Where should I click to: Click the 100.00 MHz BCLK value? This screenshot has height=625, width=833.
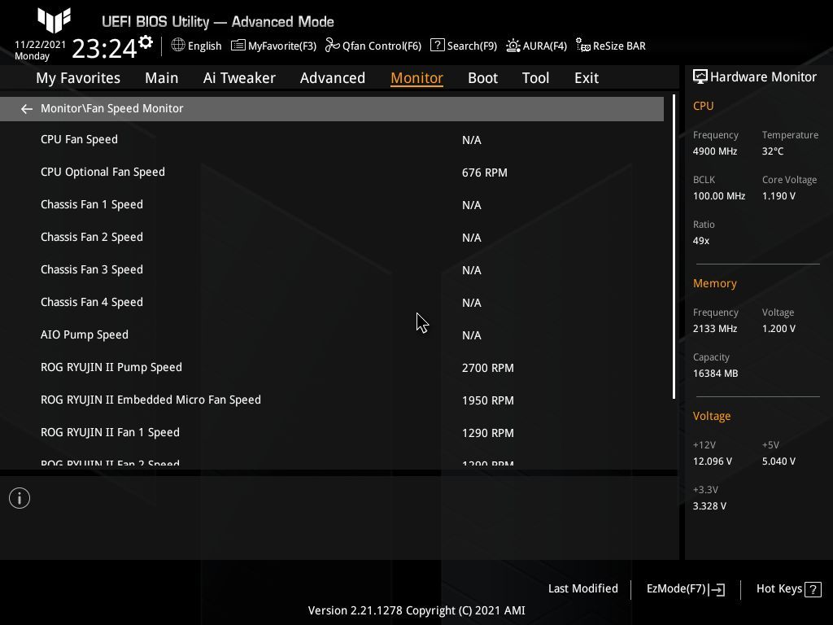pyautogui.click(x=719, y=196)
